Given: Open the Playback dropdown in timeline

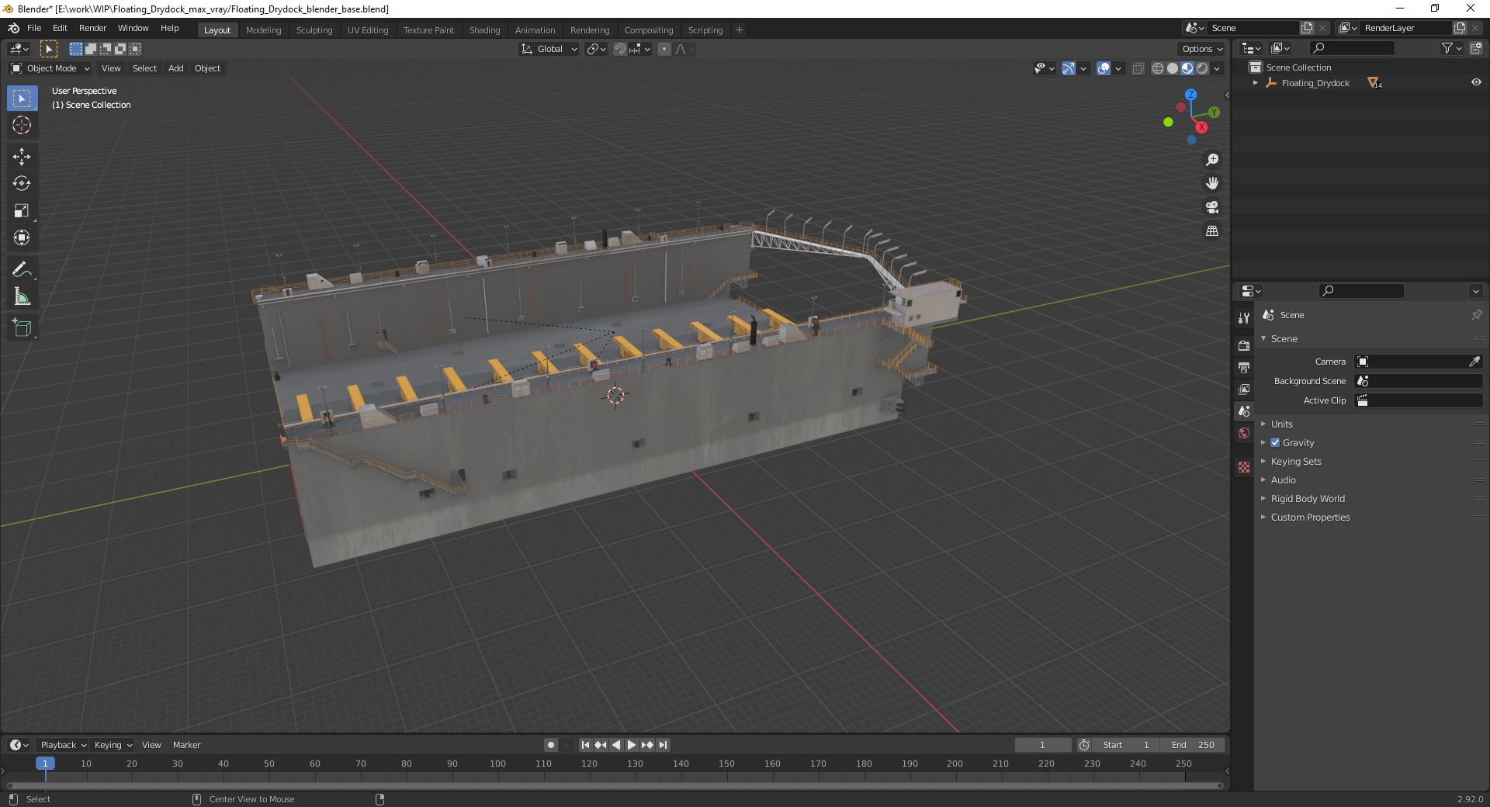Looking at the screenshot, I should click(63, 745).
